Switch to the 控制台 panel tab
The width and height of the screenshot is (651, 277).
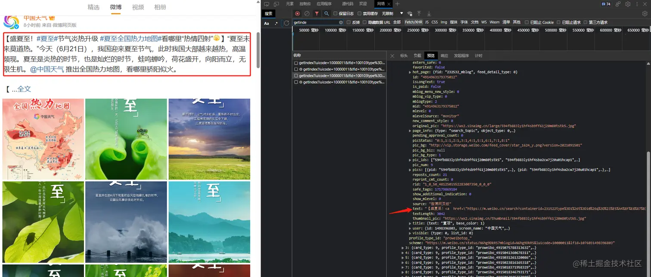305,4
